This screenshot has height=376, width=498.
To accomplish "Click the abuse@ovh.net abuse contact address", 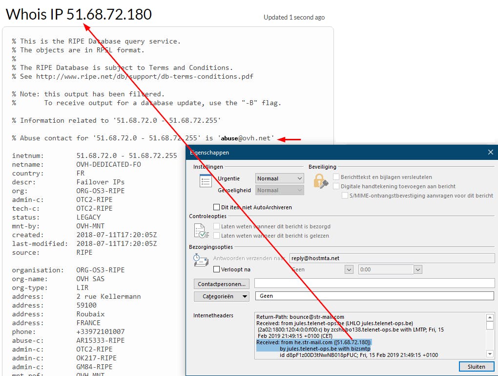I will point(246,138).
